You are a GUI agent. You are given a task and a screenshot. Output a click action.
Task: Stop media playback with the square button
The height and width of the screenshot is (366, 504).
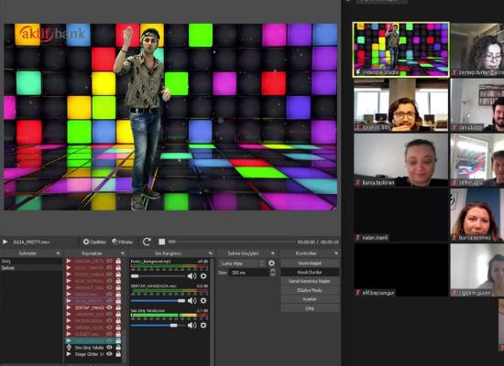(161, 242)
